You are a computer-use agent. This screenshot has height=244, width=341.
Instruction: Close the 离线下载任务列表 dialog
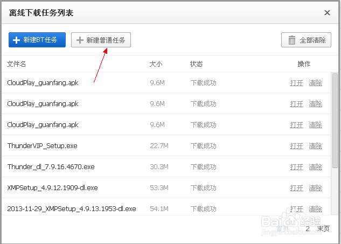click(x=327, y=12)
